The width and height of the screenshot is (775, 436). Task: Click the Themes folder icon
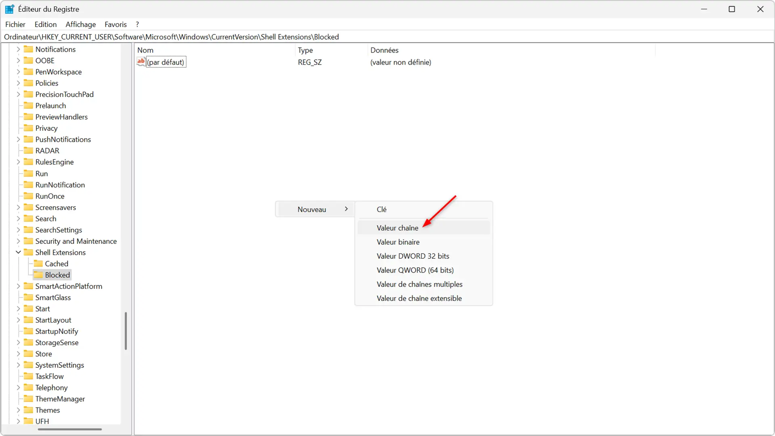point(28,410)
